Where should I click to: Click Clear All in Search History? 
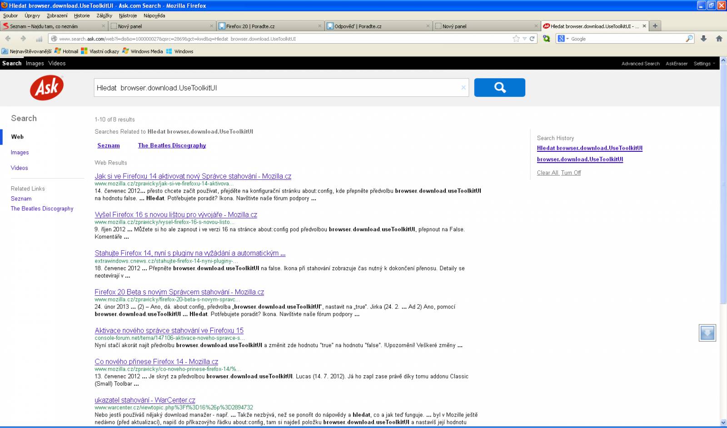548,173
